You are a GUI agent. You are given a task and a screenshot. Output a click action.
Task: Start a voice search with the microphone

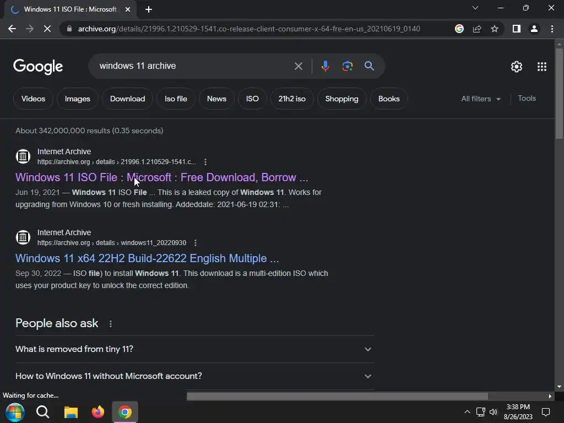[325, 66]
